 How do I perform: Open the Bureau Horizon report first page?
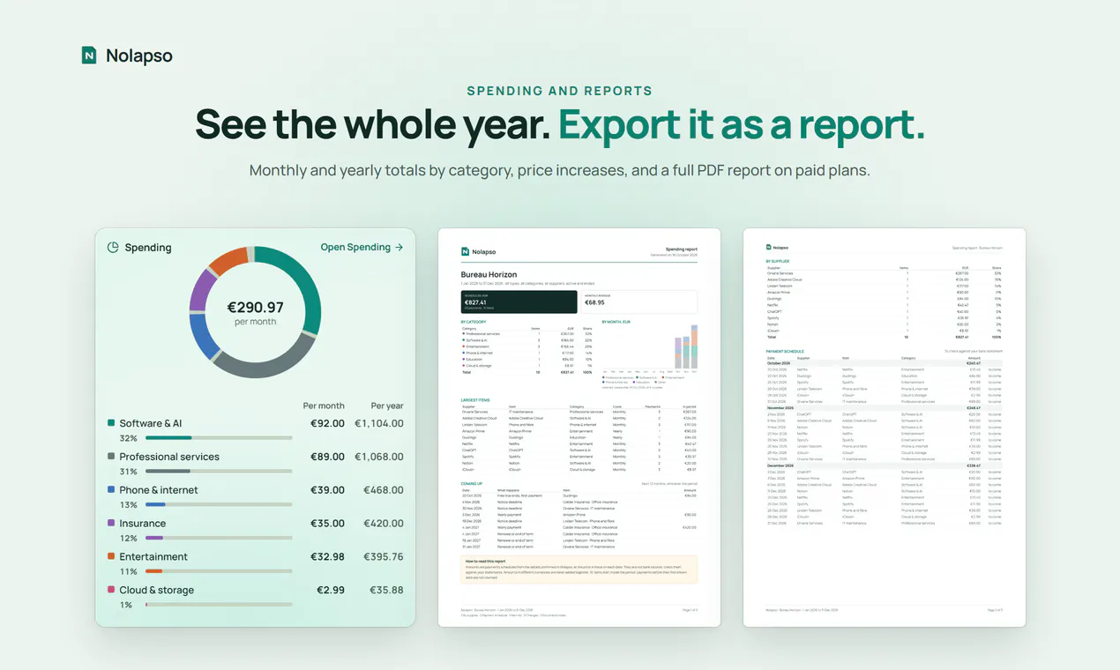click(x=579, y=428)
